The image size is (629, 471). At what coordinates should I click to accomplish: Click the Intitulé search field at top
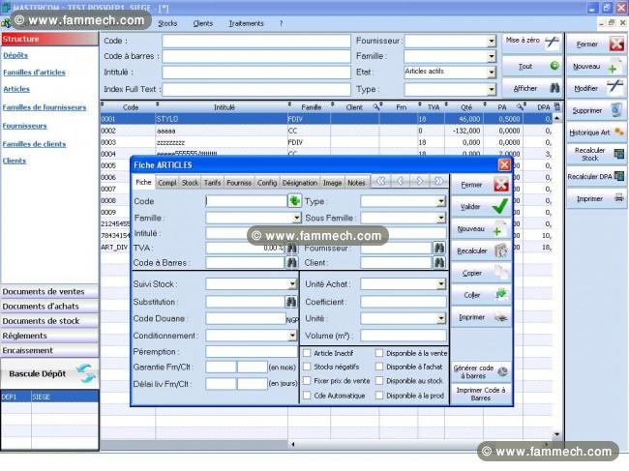pos(255,73)
